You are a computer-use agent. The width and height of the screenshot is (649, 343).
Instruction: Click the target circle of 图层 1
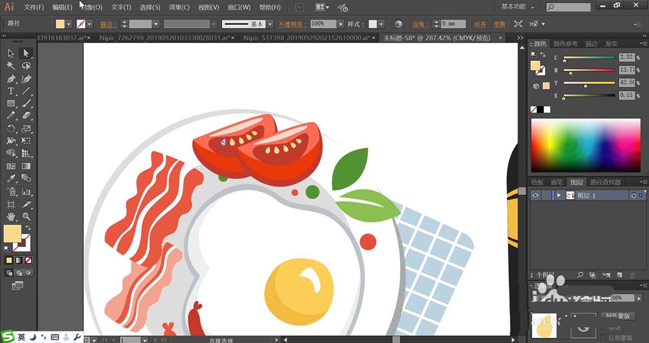pos(633,196)
